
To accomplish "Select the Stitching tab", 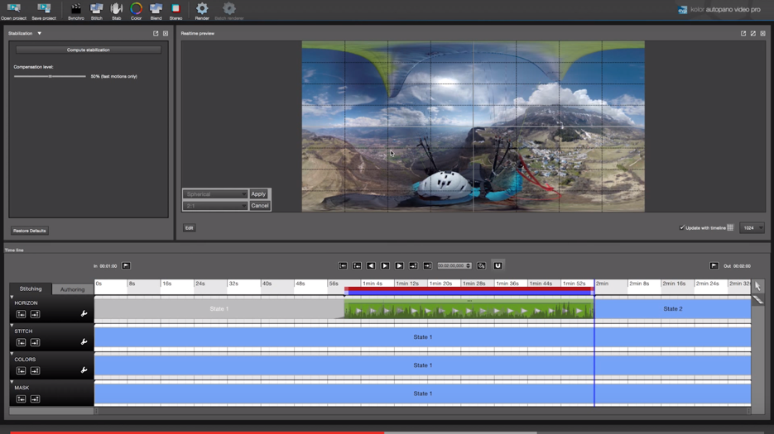I will click(31, 289).
